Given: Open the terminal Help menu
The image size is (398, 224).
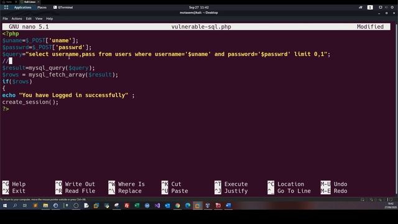Looking at the screenshot, I should pyautogui.click(x=50, y=19).
